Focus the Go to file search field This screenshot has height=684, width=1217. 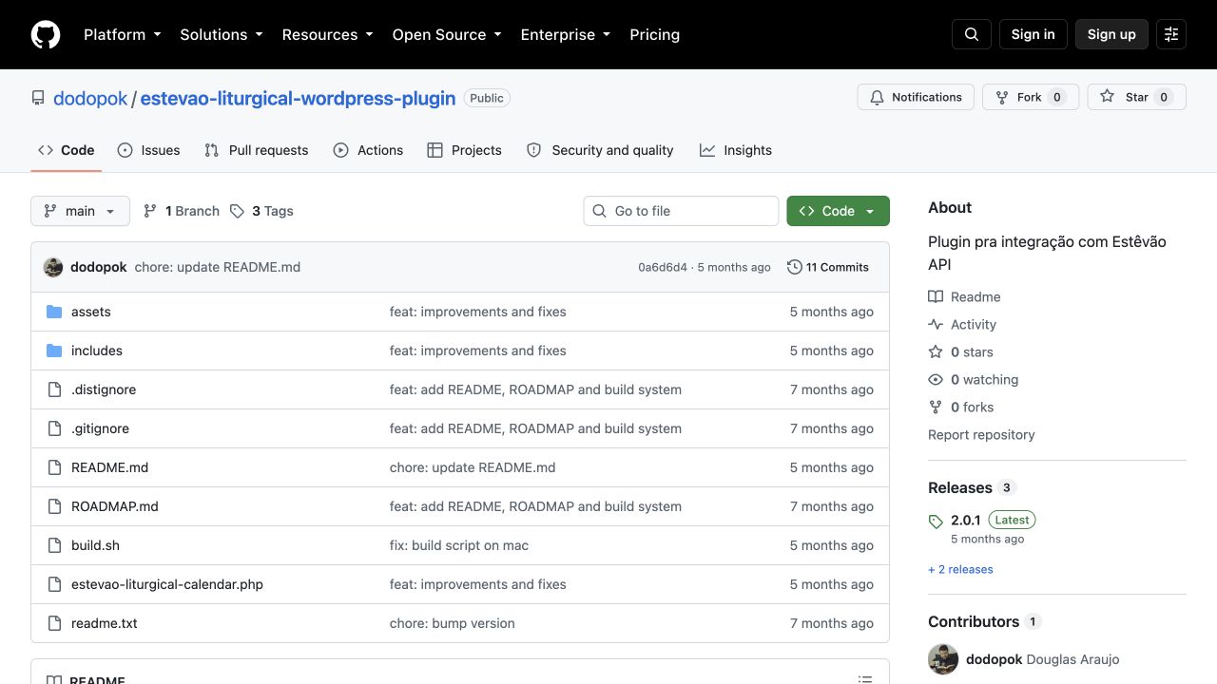681,211
